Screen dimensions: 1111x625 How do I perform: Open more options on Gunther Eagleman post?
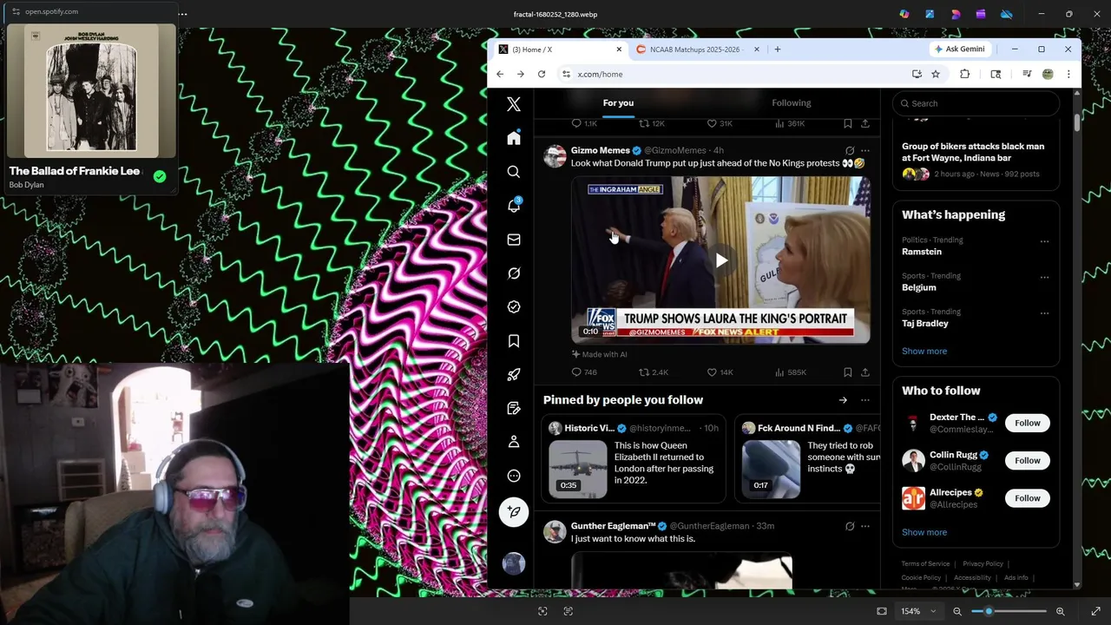coord(865,526)
